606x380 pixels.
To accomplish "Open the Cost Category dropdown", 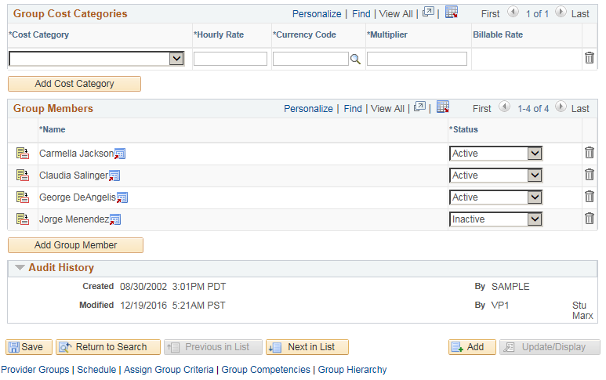I will point(176,59).
